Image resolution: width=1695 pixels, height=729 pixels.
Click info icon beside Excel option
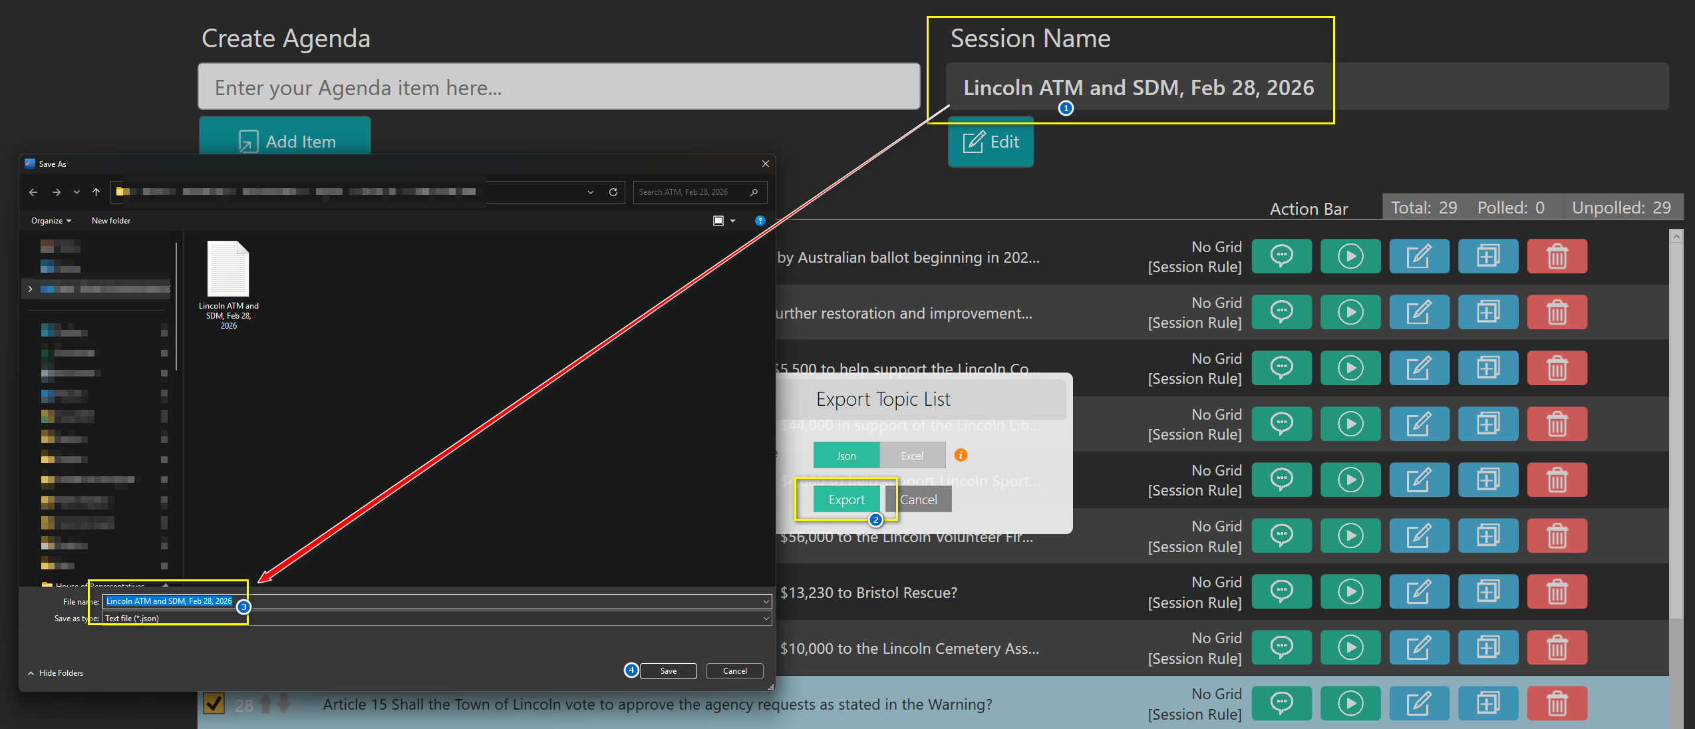click(x=961, y=455)
